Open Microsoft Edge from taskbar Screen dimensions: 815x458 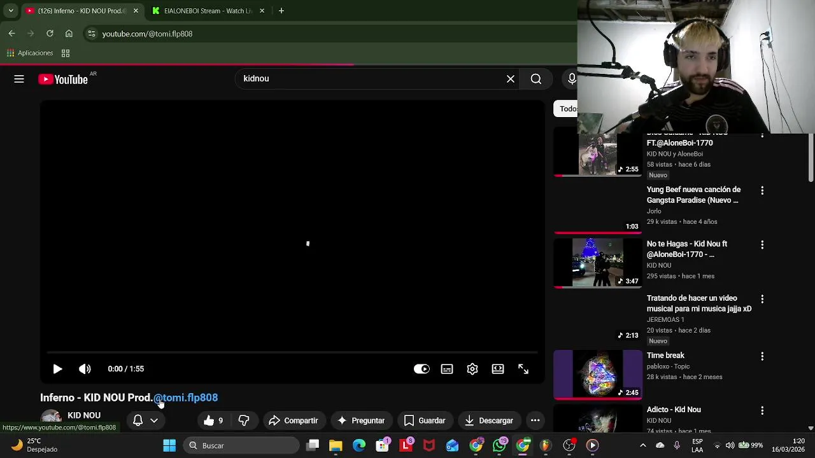pyautogui.click(x=359, y=445)
